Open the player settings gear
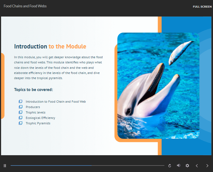213x172 pixels. point(187,165)
